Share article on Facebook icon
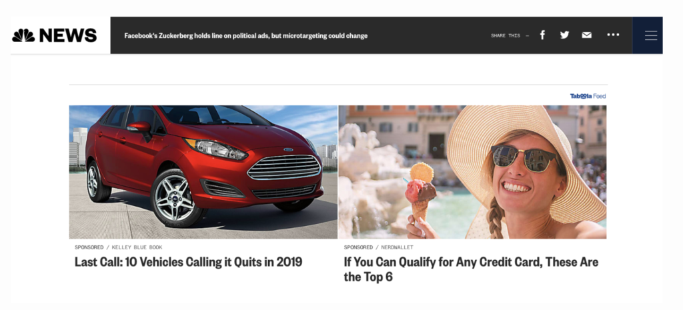 [x=542, y=35]
